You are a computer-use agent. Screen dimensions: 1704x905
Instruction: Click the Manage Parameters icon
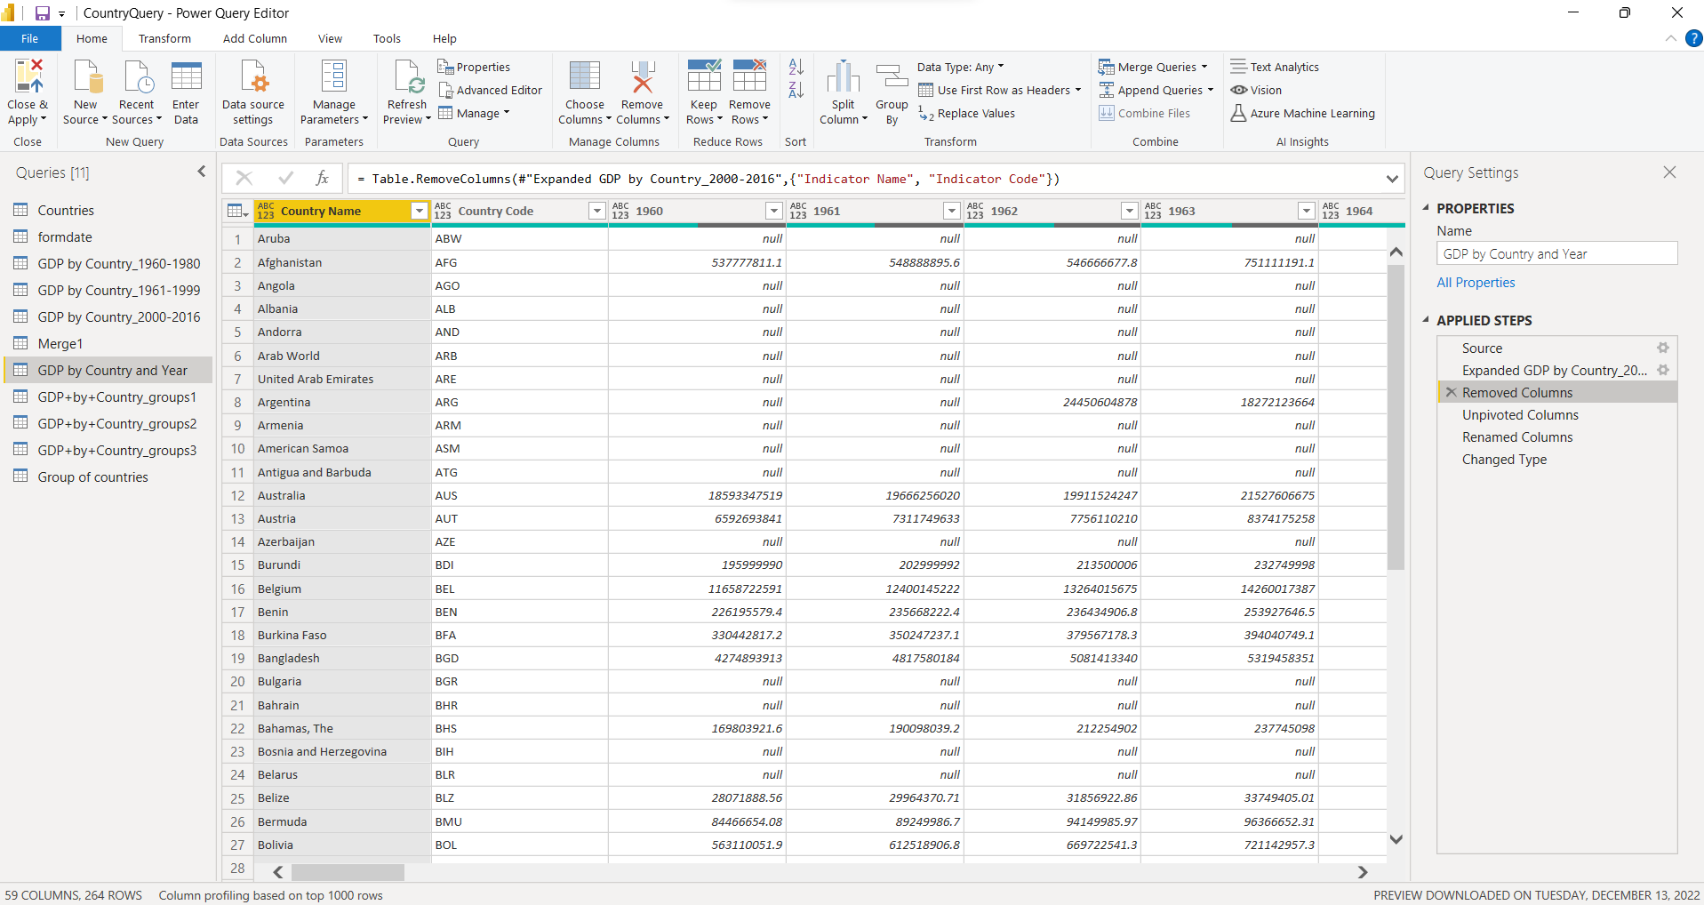(334, 76)
